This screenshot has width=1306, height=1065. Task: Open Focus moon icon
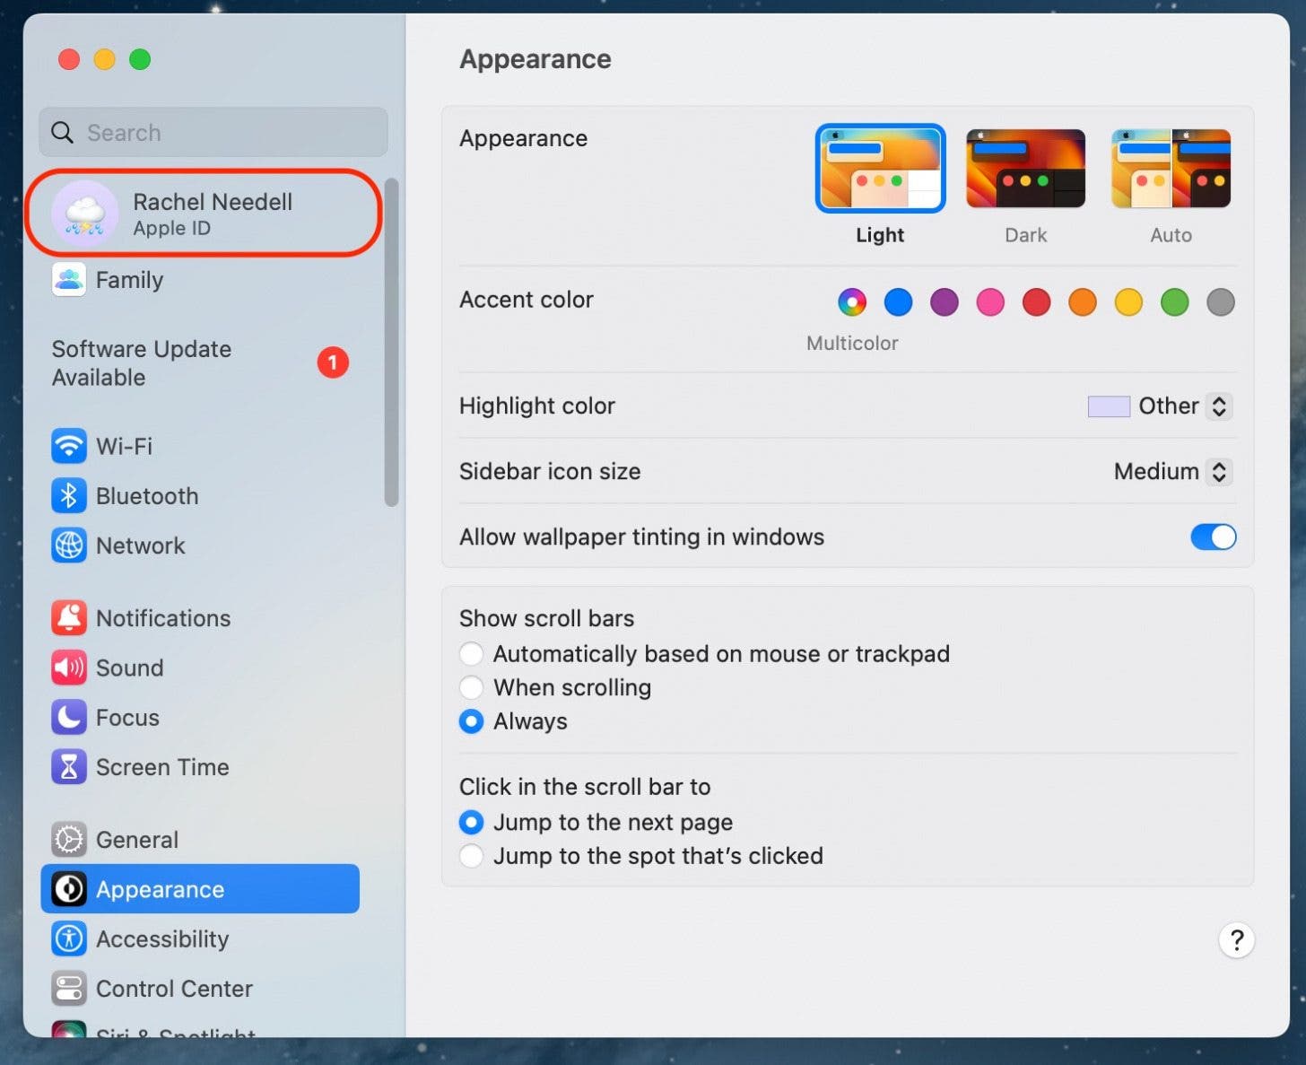click(69, 718)
